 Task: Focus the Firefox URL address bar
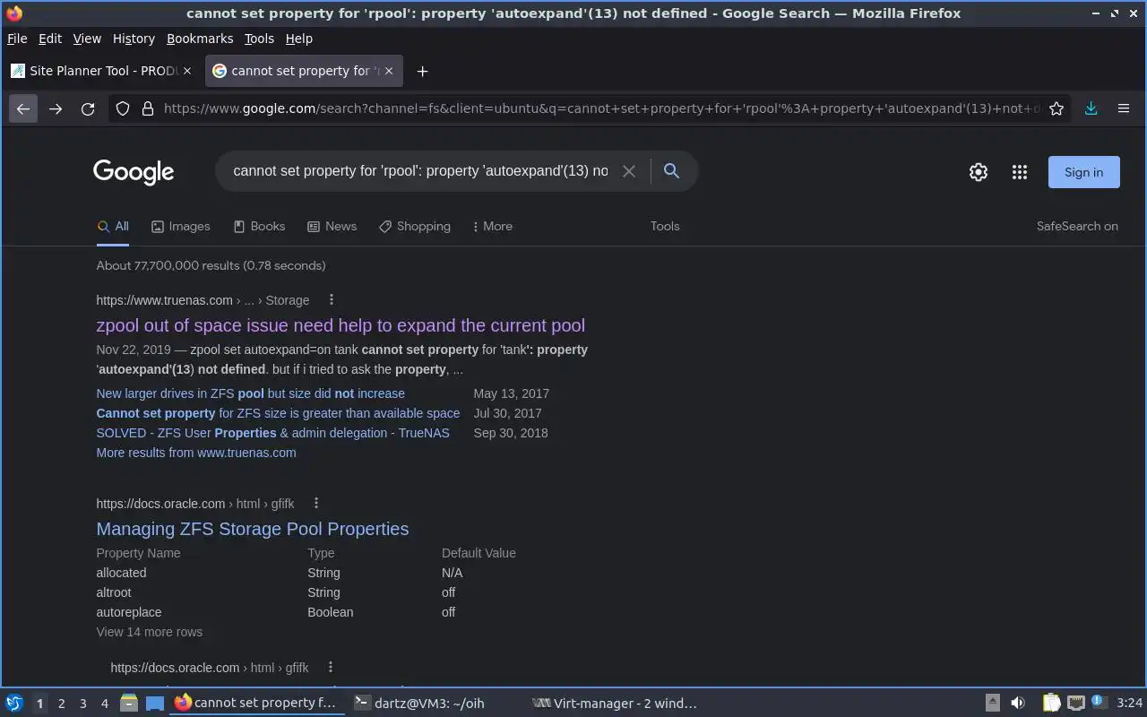(x=600, y=108)
